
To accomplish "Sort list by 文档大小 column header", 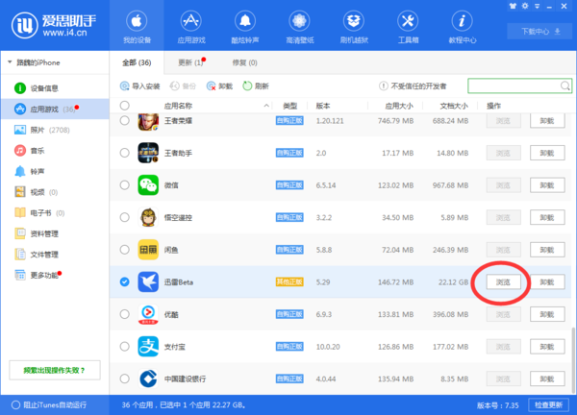I will pos(453,105).
